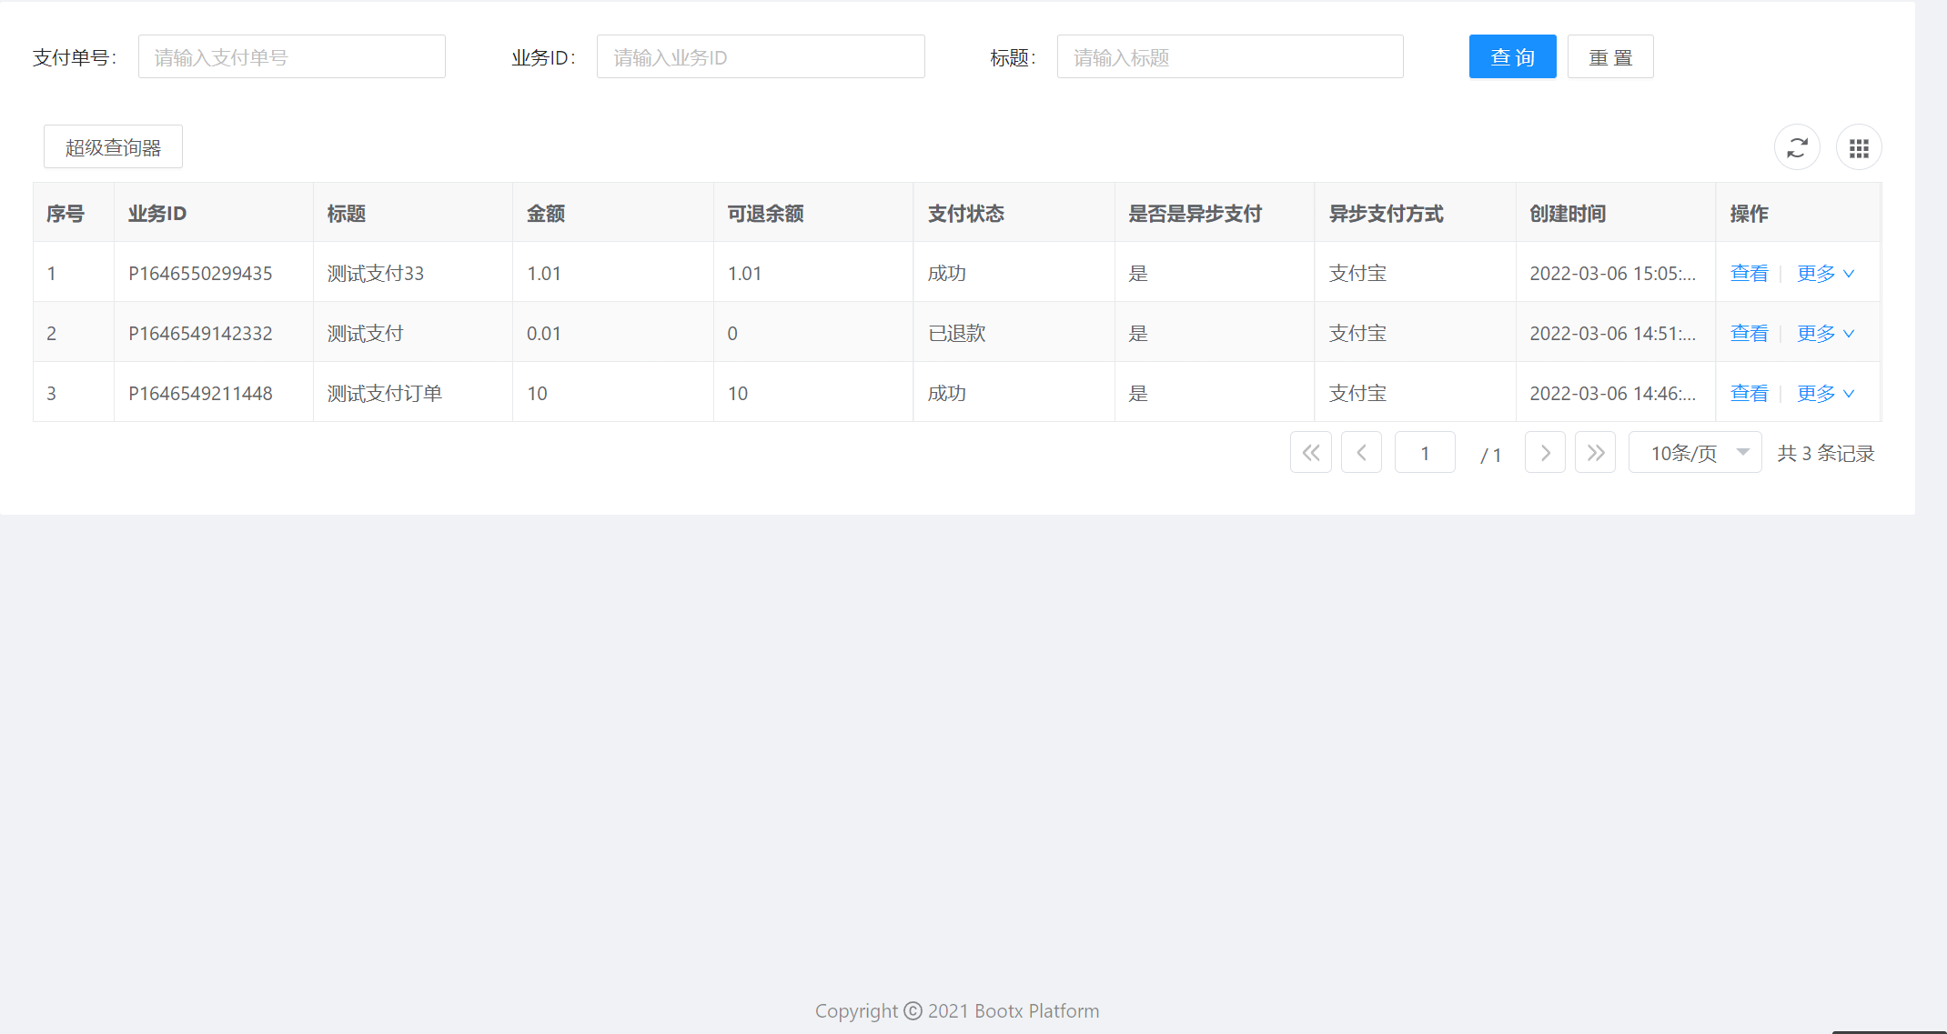1947x1034 pixels.
Task: Open the column settings grid icon
Action: 1859,146
